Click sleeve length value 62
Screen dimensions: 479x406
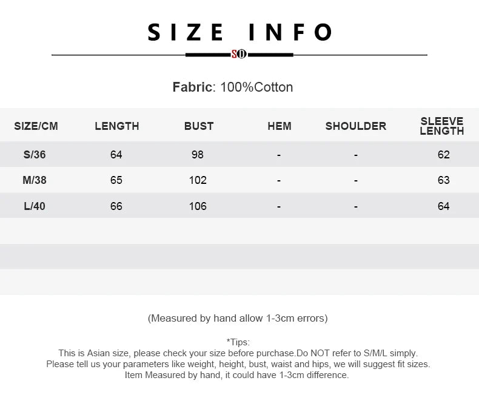(444, 154)
